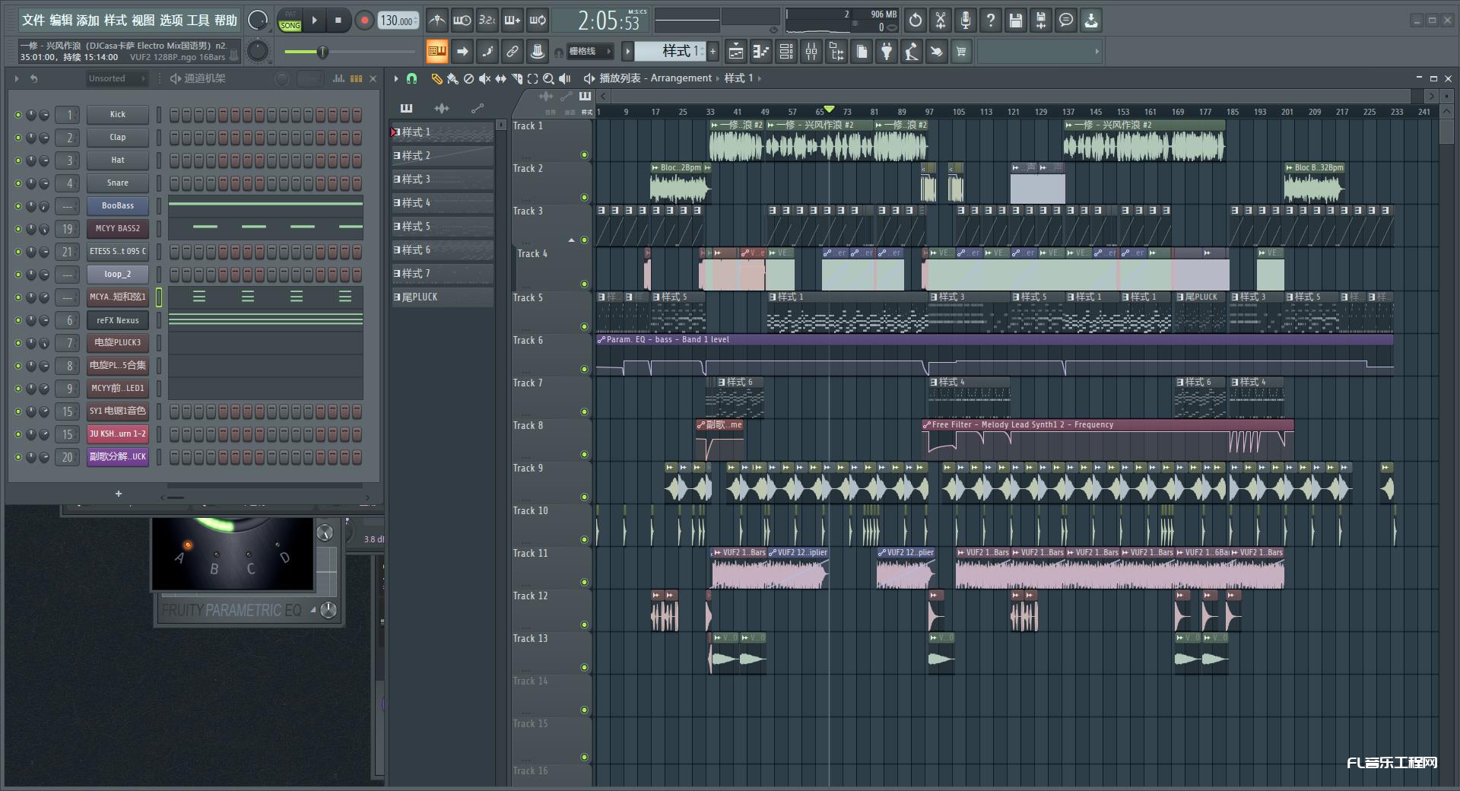Open the 选项 (Options) menu
Screen dimensions: 1460x791
(171, 20)
